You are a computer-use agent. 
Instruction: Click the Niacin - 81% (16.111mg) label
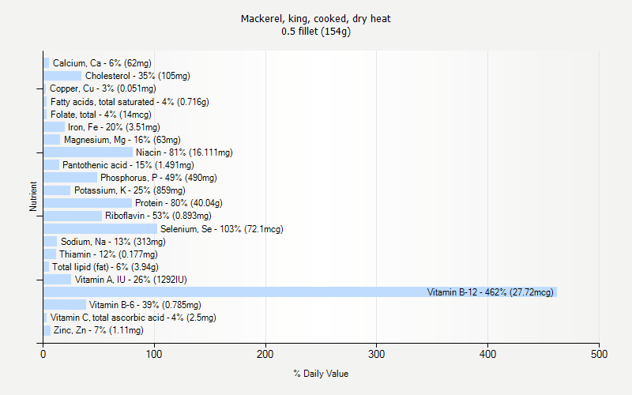tap(184, 152)
